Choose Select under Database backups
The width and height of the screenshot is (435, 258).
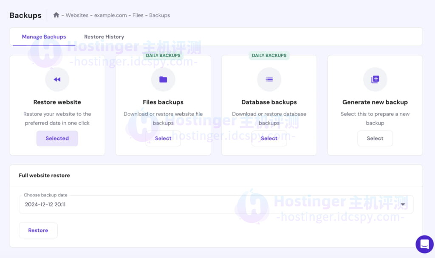(269, 138)
